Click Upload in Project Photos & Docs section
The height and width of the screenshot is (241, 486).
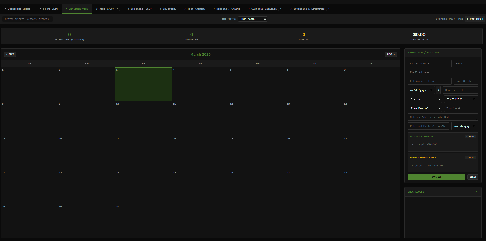[x=470, y=158]
